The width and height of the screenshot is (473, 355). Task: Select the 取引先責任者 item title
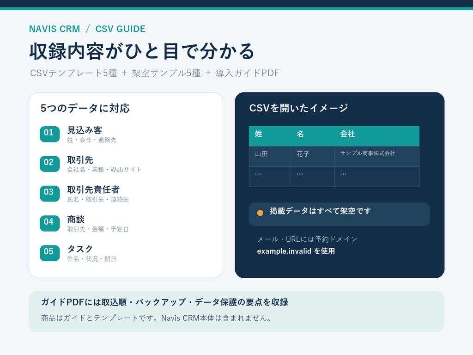tap(93, 190)
